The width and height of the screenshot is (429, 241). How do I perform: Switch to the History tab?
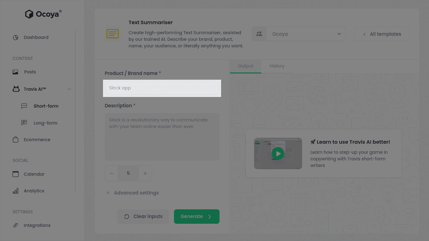277,66
